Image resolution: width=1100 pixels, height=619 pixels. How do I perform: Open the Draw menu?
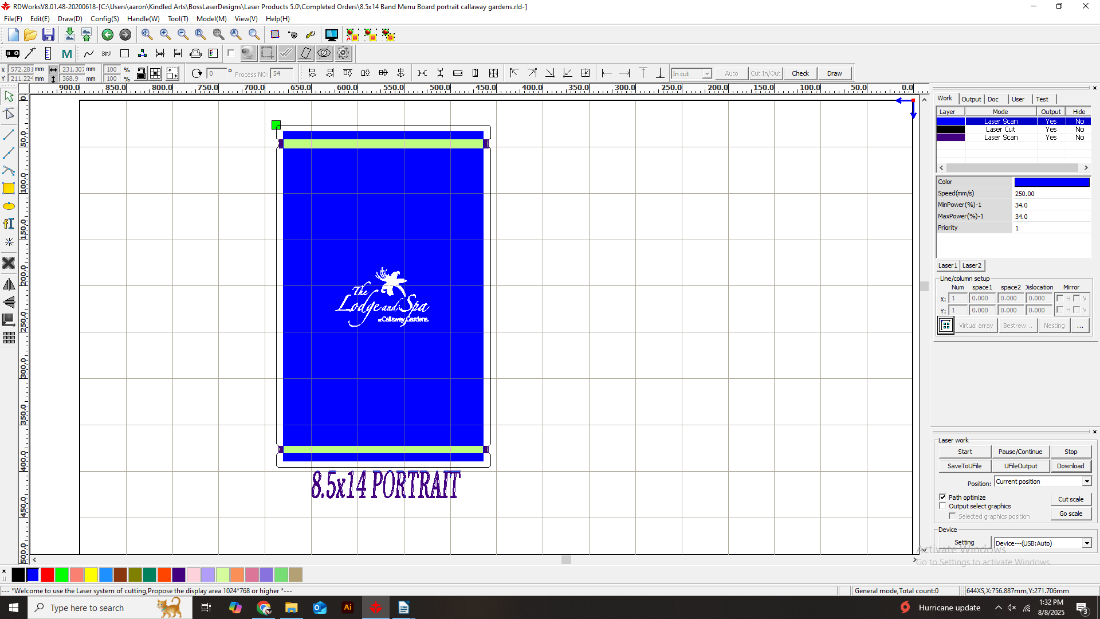click(70, 19)
